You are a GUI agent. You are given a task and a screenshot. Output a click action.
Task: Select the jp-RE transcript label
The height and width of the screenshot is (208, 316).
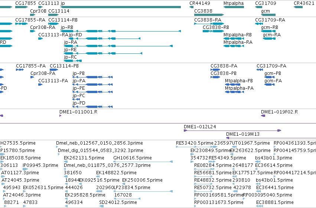tap(70, 50)
